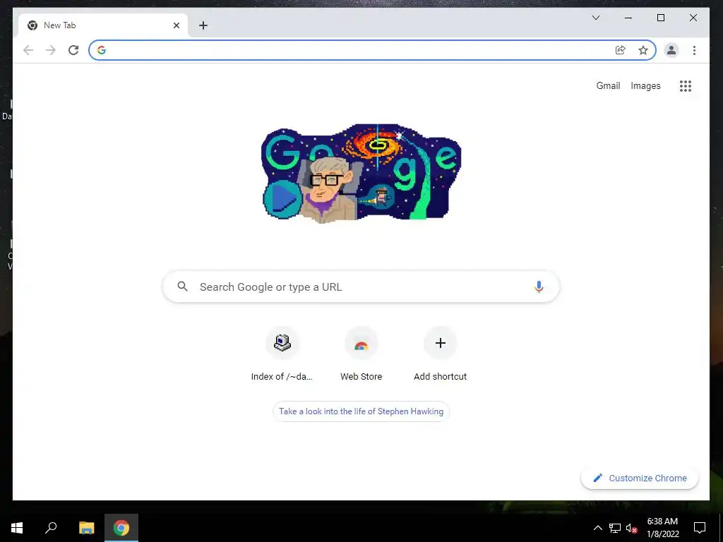Click the Add shortcut tile
This screenshot has height=542, width=723.
point(441,354)
